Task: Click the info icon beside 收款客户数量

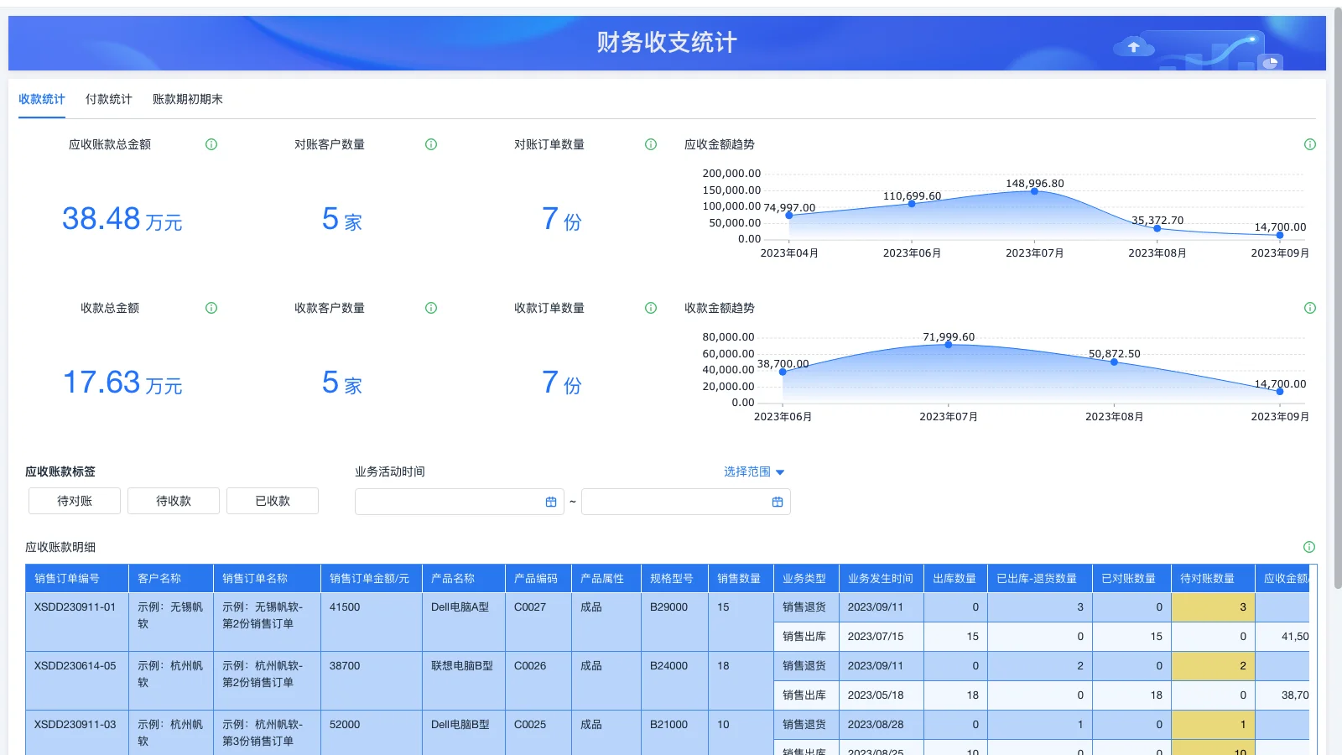Action: [430, 307]
